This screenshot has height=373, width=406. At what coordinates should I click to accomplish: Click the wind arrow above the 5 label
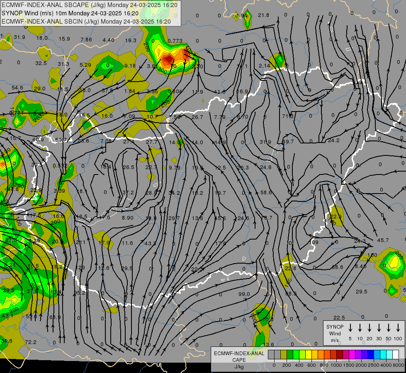[x=350, y=327]
